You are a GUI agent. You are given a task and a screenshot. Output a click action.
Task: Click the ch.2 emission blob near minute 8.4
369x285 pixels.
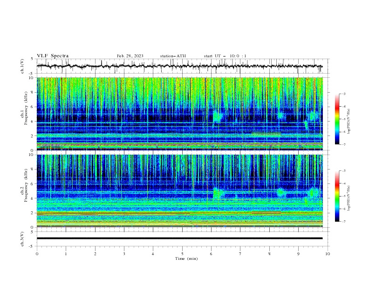[x=280, y=192]
